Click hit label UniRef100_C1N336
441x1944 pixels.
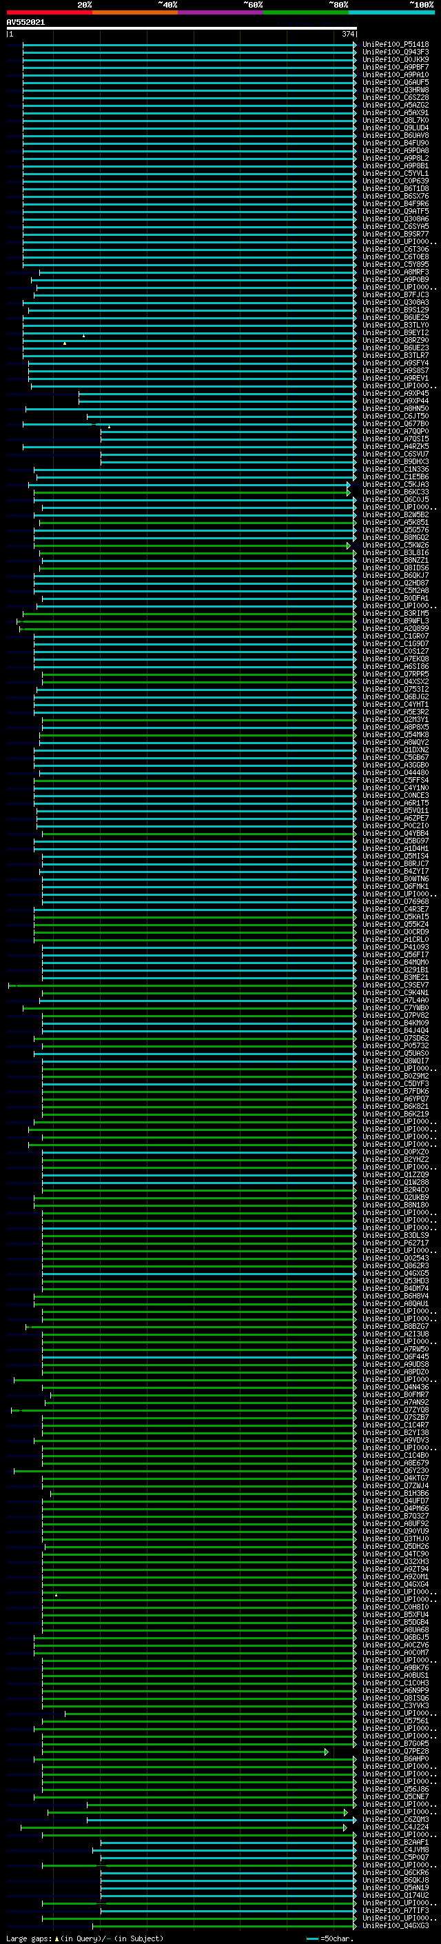[396, 470]
